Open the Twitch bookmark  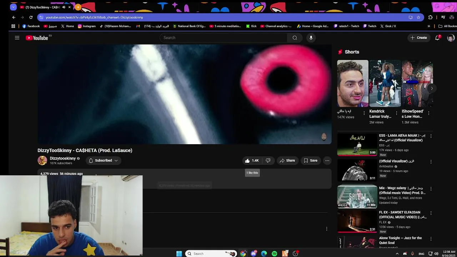pos(370,26)
